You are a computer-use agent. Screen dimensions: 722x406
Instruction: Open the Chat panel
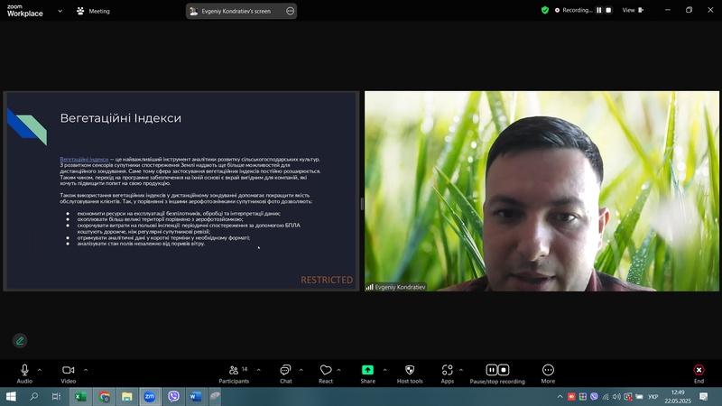click(285, 371)
